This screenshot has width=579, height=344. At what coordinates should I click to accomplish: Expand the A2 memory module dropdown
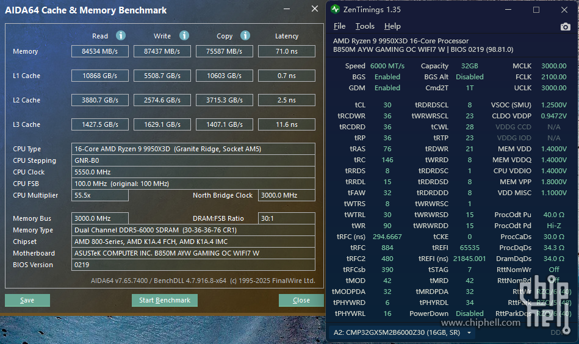pyautogui.click(x=469, y=332)
